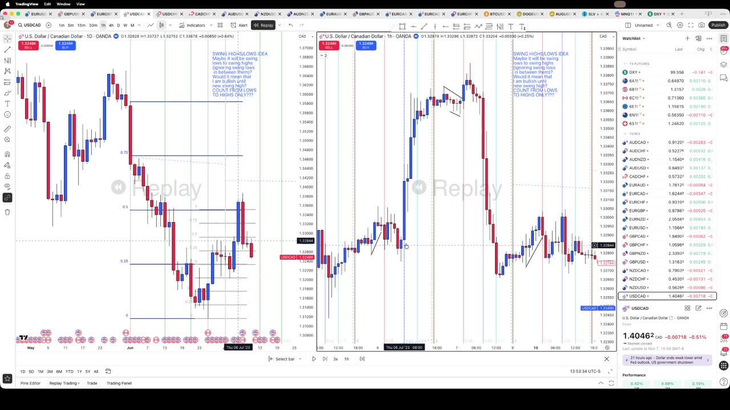Toggle Replay mode button
Image resolution: width=730 pixels, height=410 pixels.
point(263,25)
